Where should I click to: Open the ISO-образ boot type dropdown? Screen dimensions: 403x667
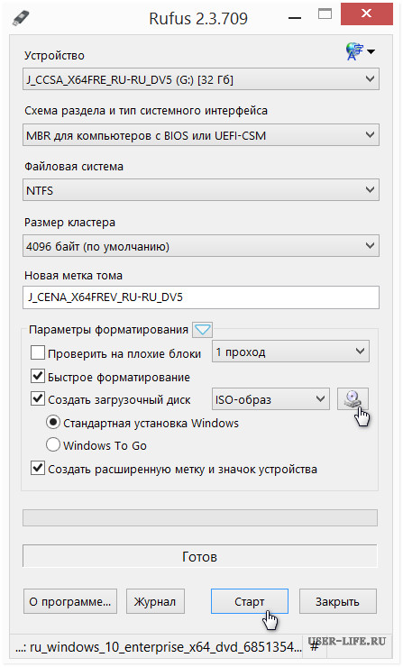270,399
